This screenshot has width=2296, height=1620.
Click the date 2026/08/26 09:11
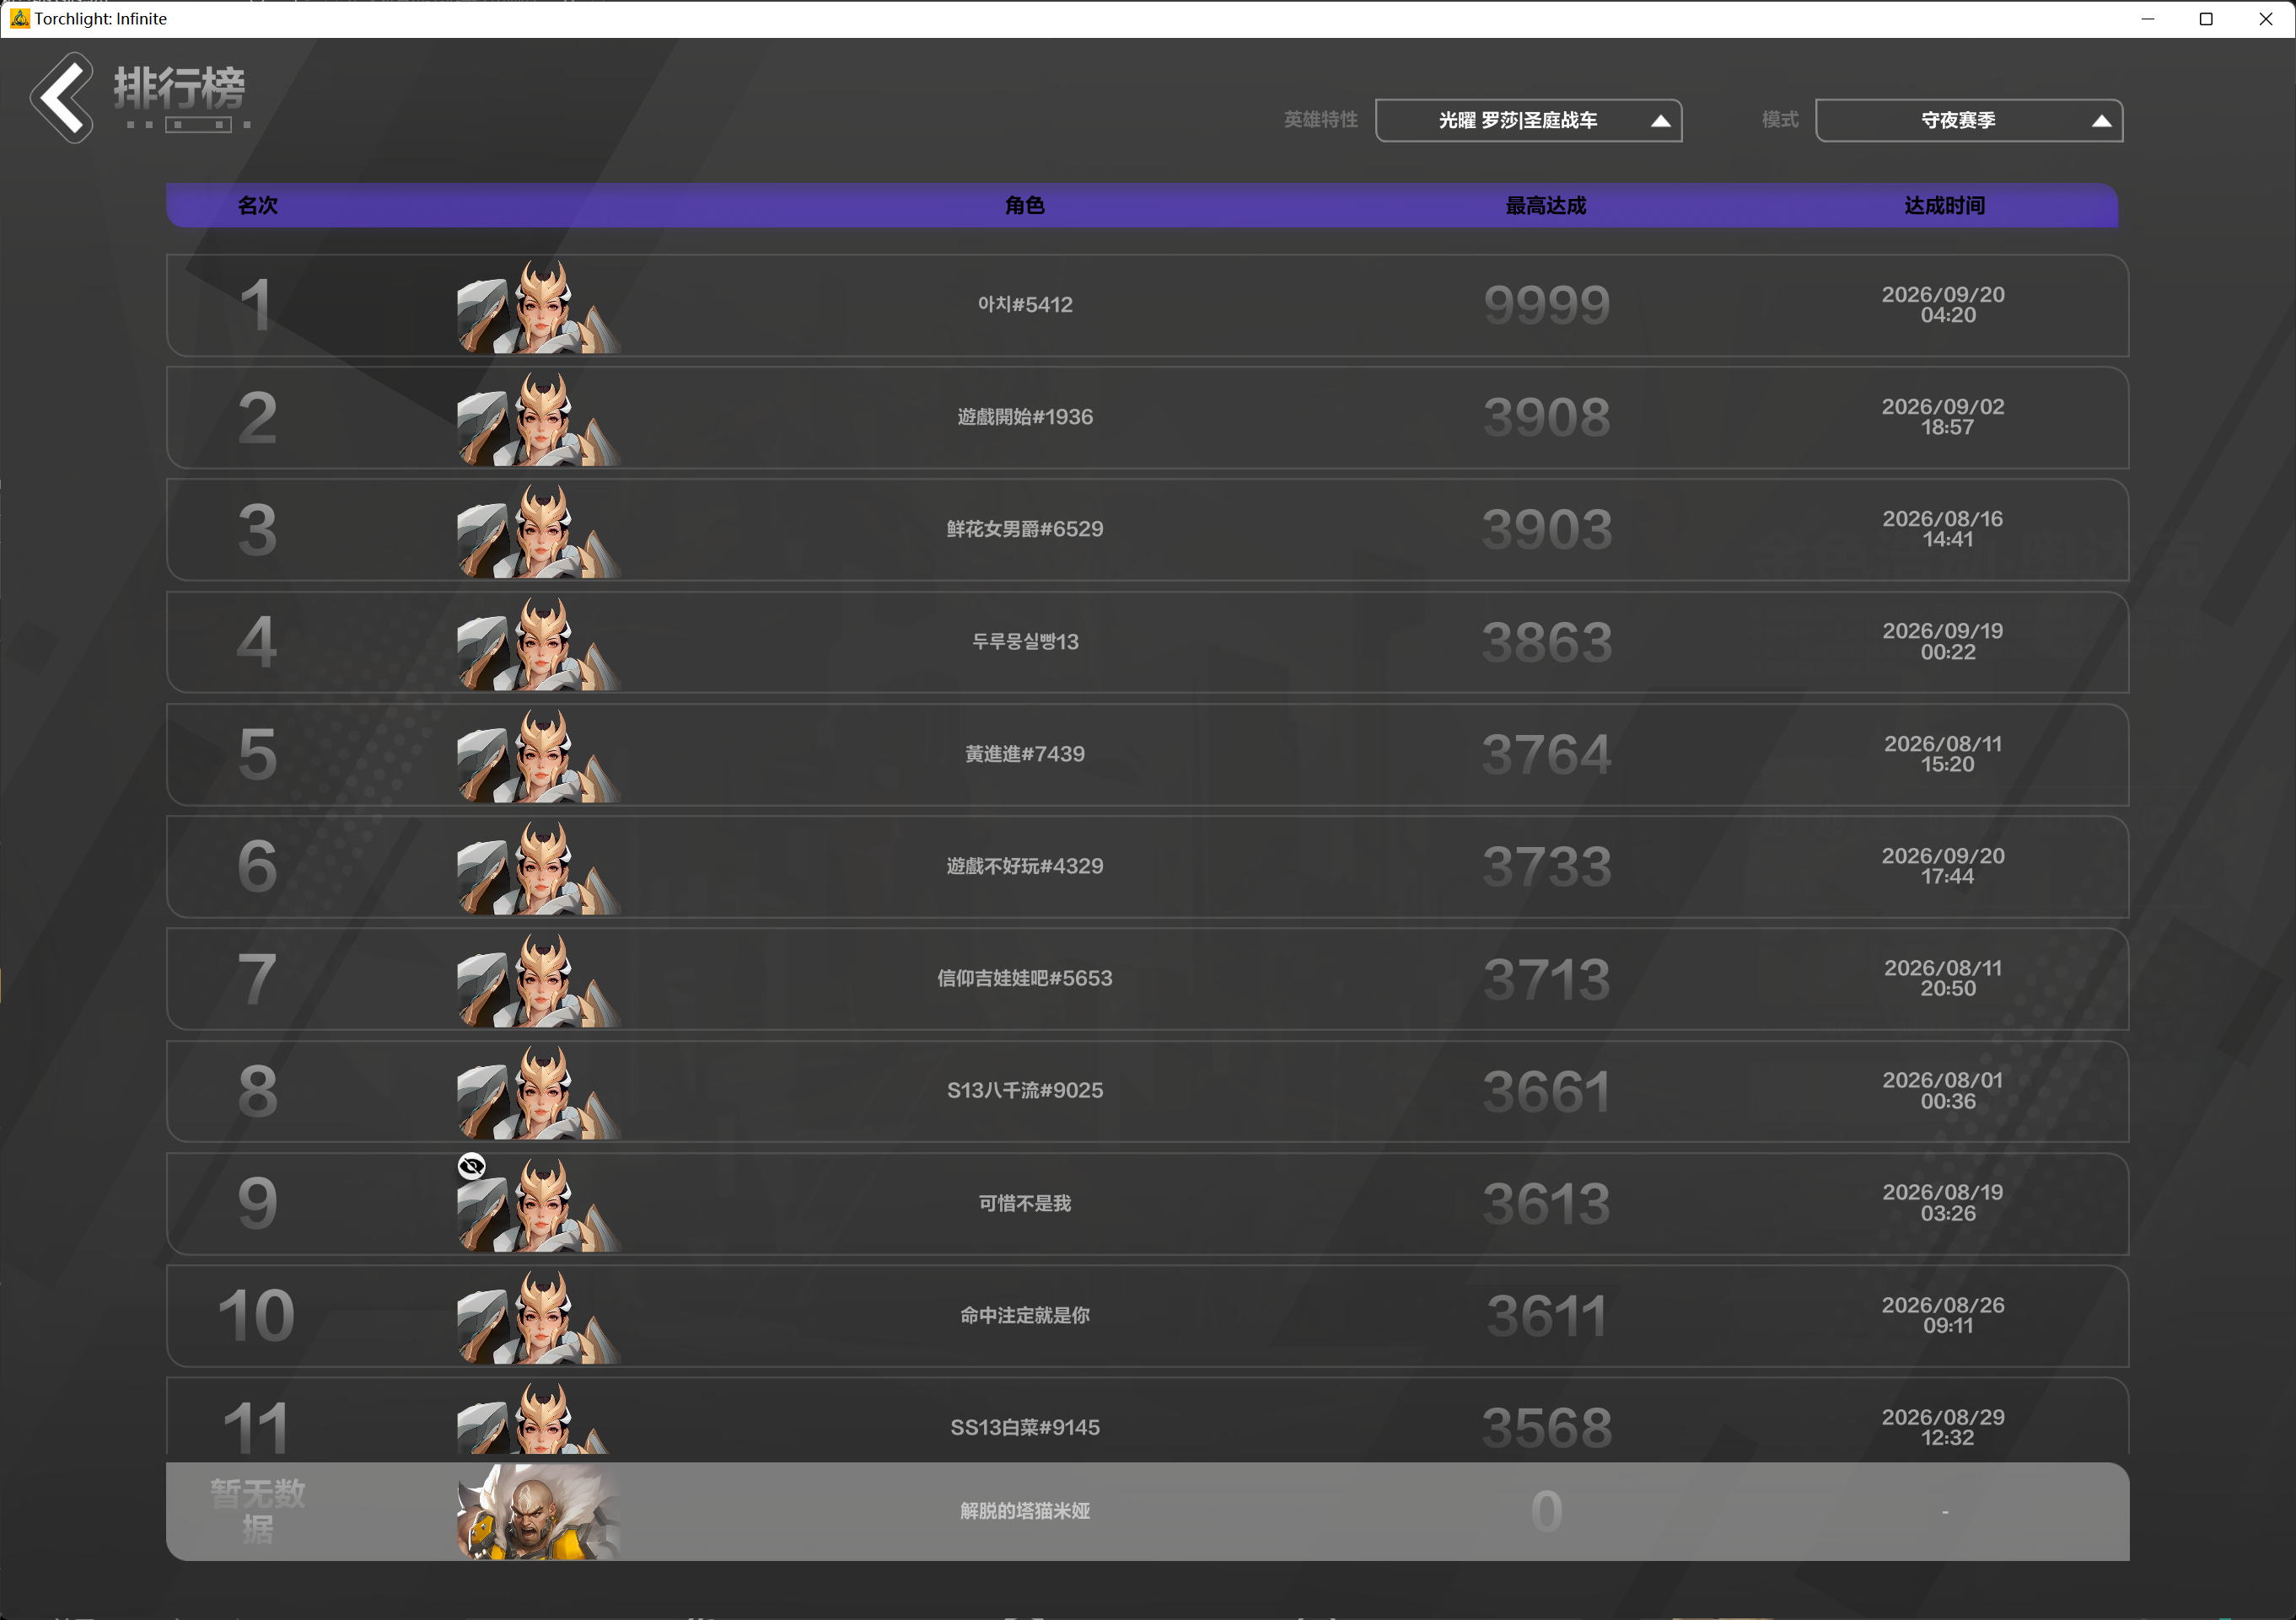[1944, 1315]
